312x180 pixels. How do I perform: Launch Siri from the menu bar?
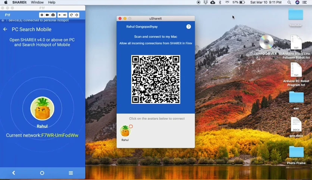point(297,2)
